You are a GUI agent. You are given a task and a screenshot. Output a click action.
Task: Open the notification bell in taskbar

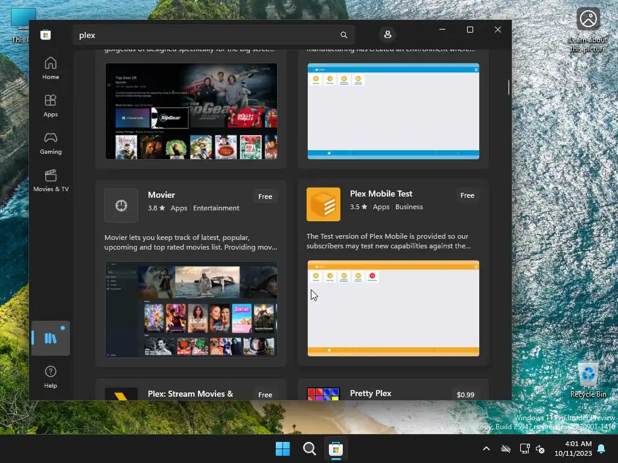pos(602,449)
